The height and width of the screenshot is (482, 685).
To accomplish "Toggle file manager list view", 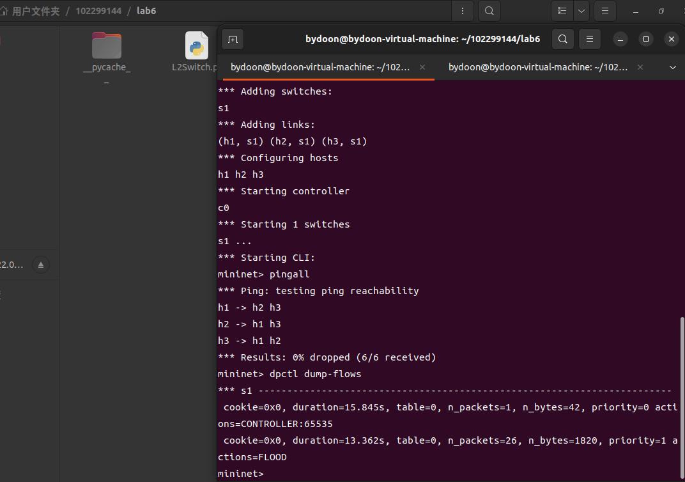I will (x=562, y=11).
